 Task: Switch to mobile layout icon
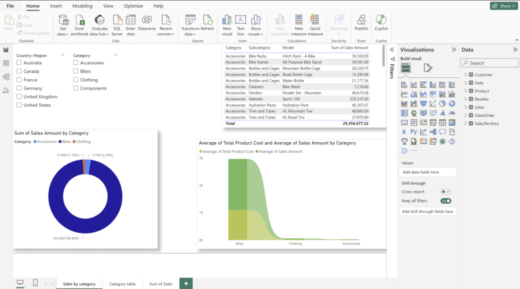point(35,283)
